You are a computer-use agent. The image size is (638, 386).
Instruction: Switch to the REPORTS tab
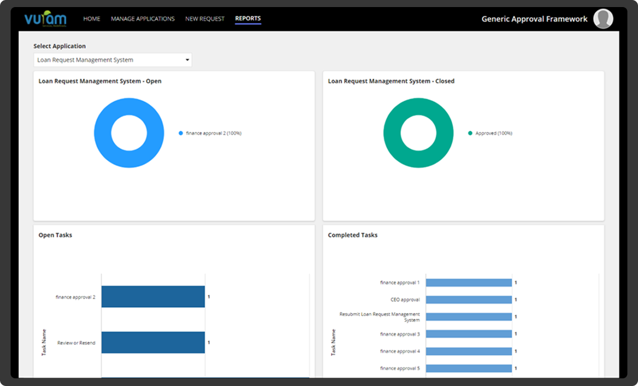(x=248, y=19)
